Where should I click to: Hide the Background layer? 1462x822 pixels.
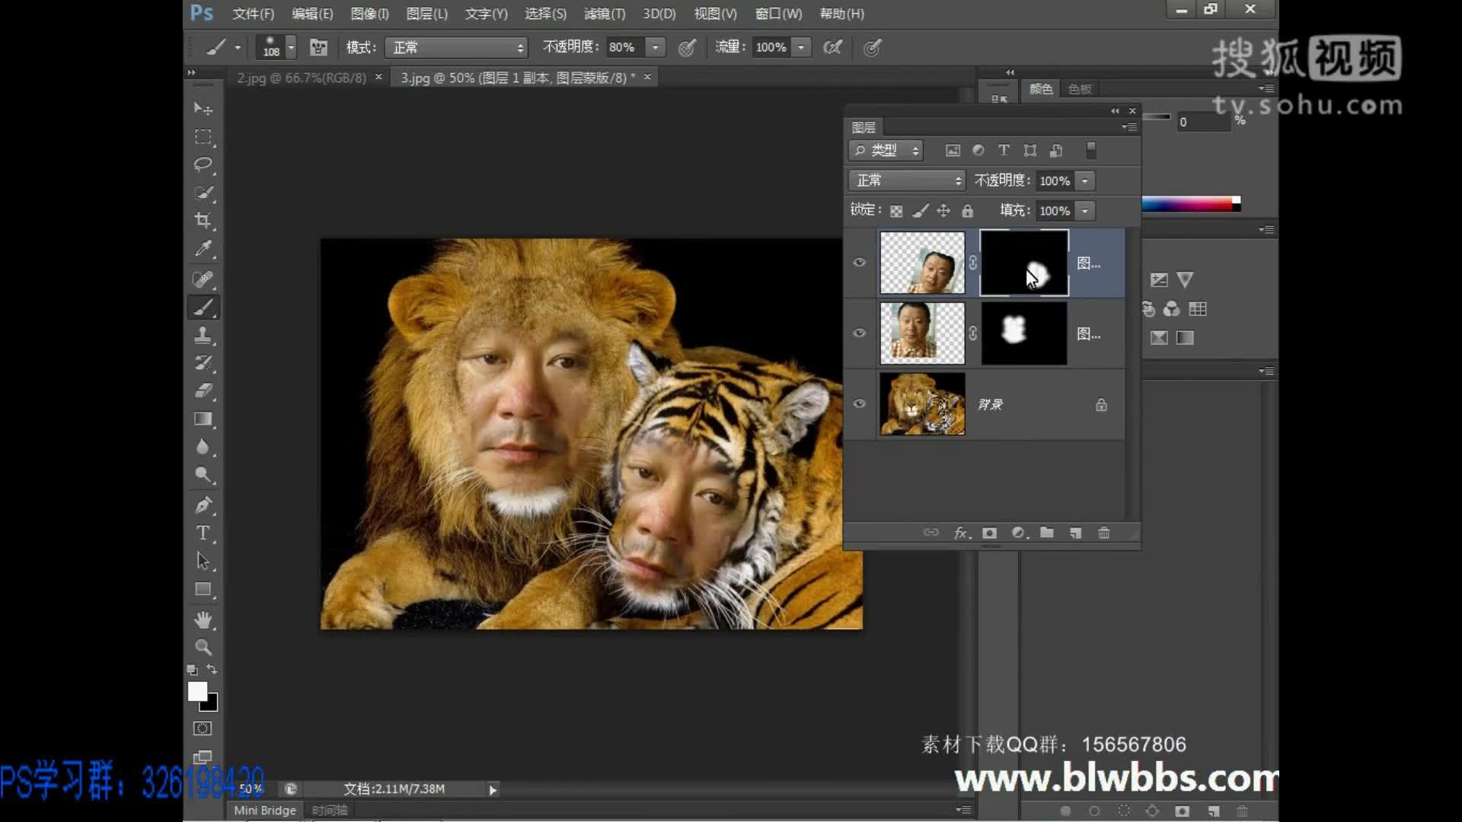(x=860, y=403)
